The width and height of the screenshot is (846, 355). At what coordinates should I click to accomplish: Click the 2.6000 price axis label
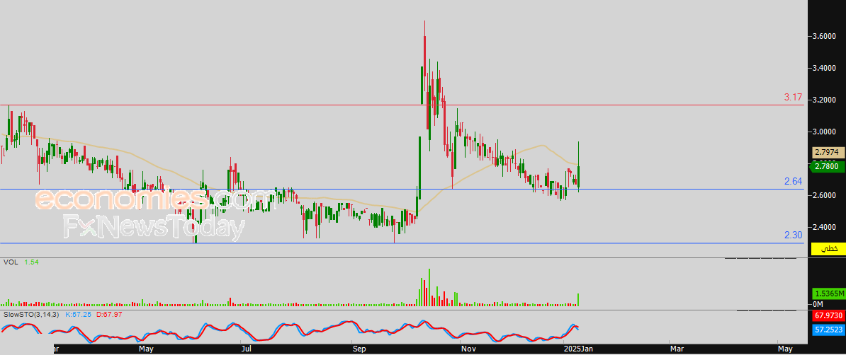[825, 195]
